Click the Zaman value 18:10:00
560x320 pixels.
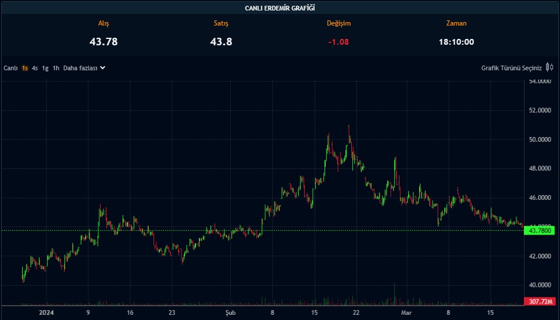click(456, 42)
